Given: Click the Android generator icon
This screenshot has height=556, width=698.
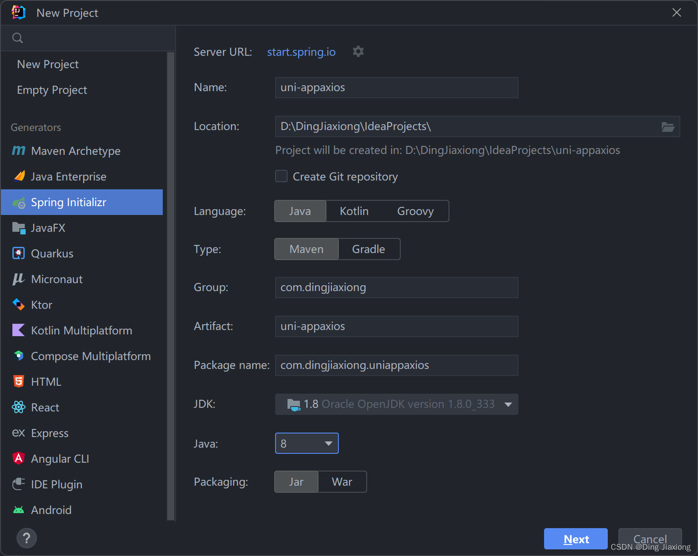Looking at the screenshot, I should click(x=19, y=510).
